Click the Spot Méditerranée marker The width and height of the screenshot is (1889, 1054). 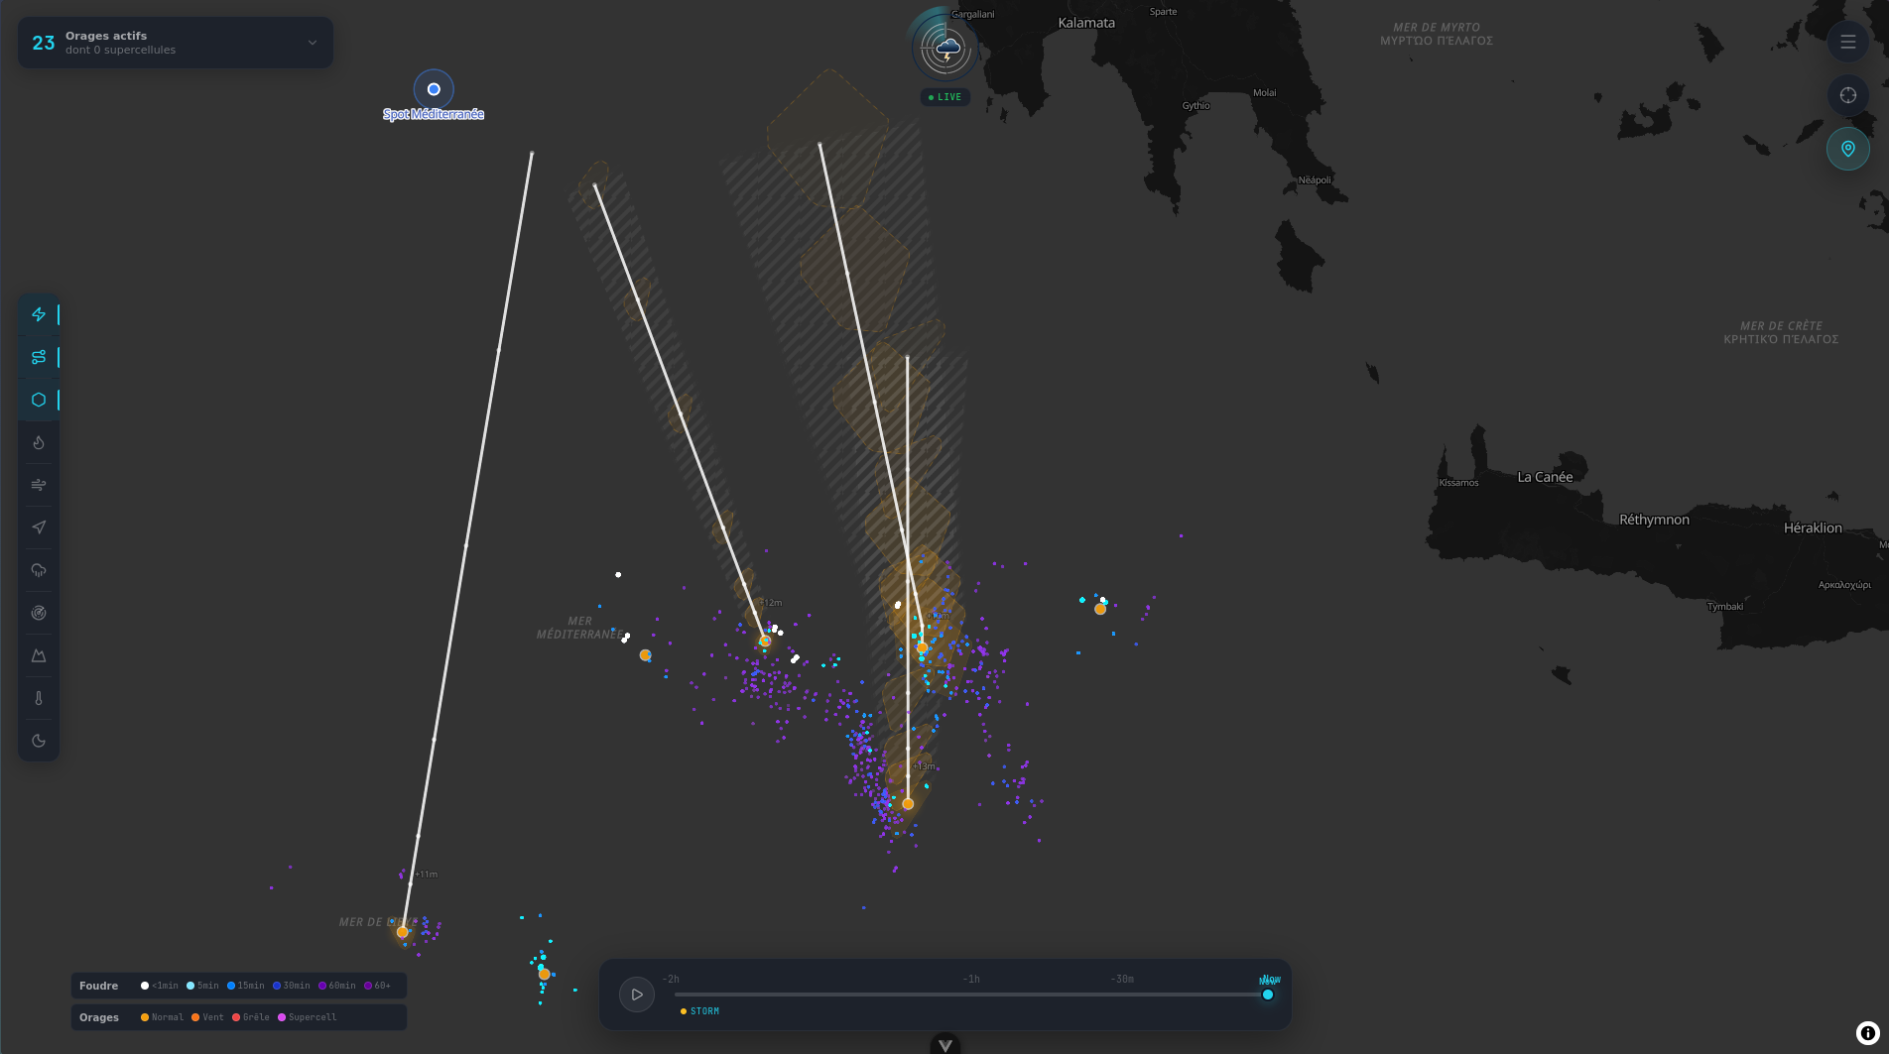(x=434, y=89)
